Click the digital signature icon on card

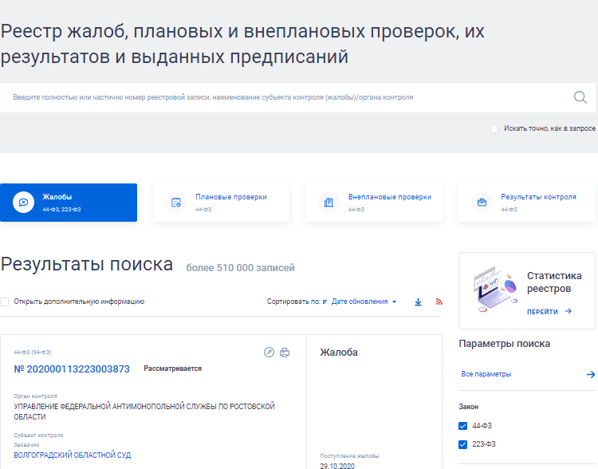(269, 353)
